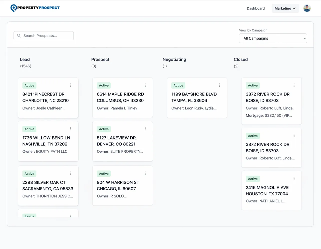
Task: Click the search magnifier icon
Action: [19, 35]
